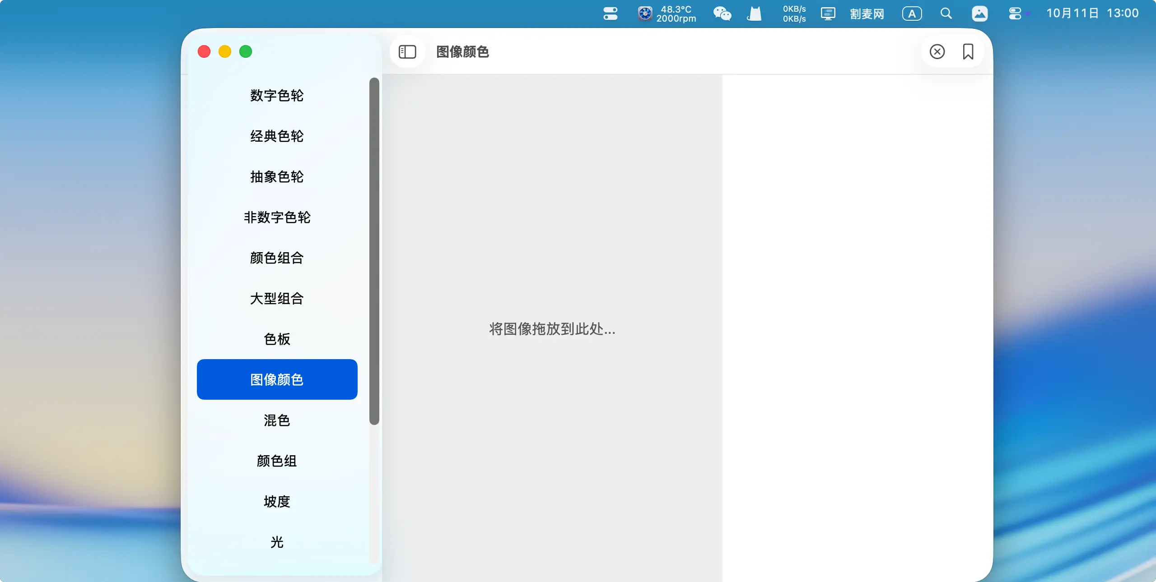Open Spotlight search in menu bar
The height and width of the screenshot is (582, 1156).
(946, 14)
